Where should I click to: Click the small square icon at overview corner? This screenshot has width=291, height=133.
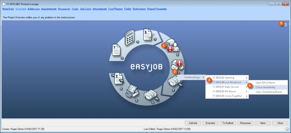tap(285, 25)
